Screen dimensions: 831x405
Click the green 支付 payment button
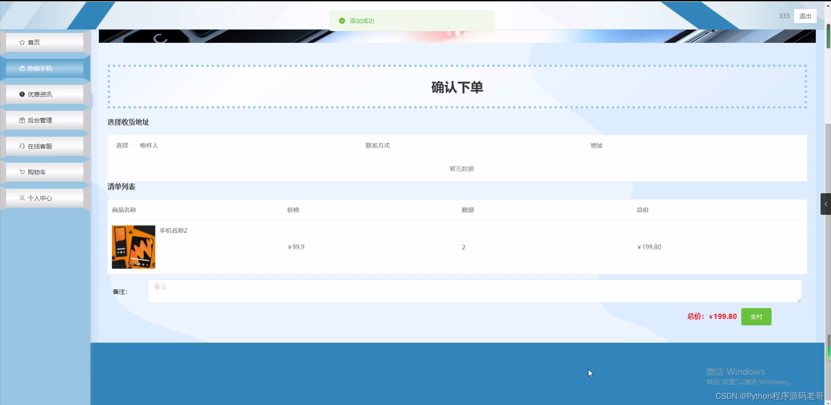[756, 316]
